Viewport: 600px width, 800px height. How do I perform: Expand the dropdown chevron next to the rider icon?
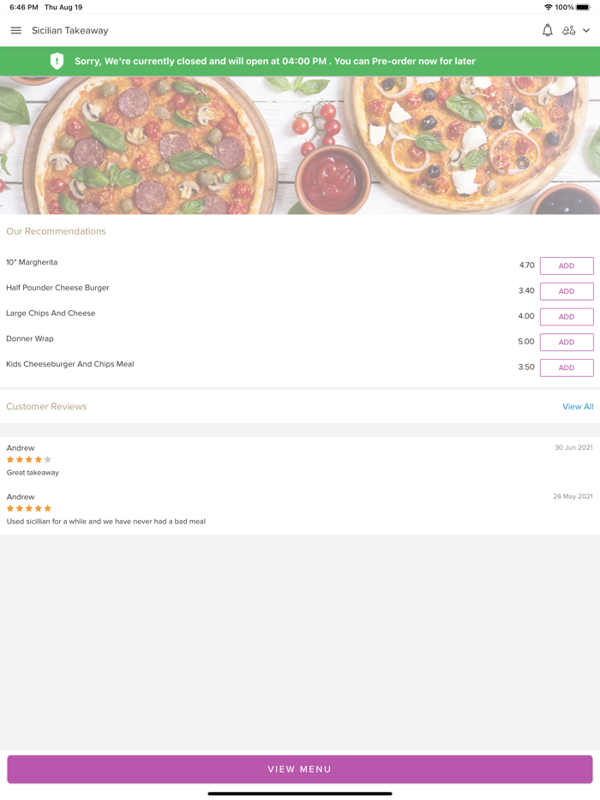click(587, 30)
